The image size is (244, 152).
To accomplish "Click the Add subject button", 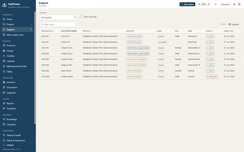I will click(187, 4).
